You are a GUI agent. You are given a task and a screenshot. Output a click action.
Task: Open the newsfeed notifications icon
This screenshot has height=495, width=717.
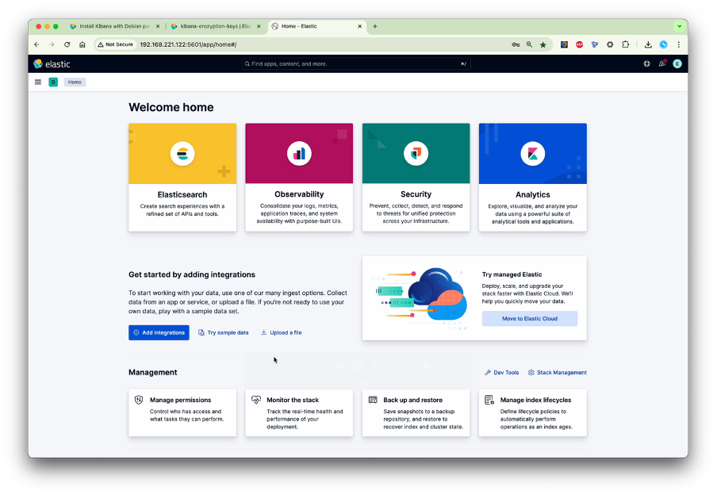[662, 64]
